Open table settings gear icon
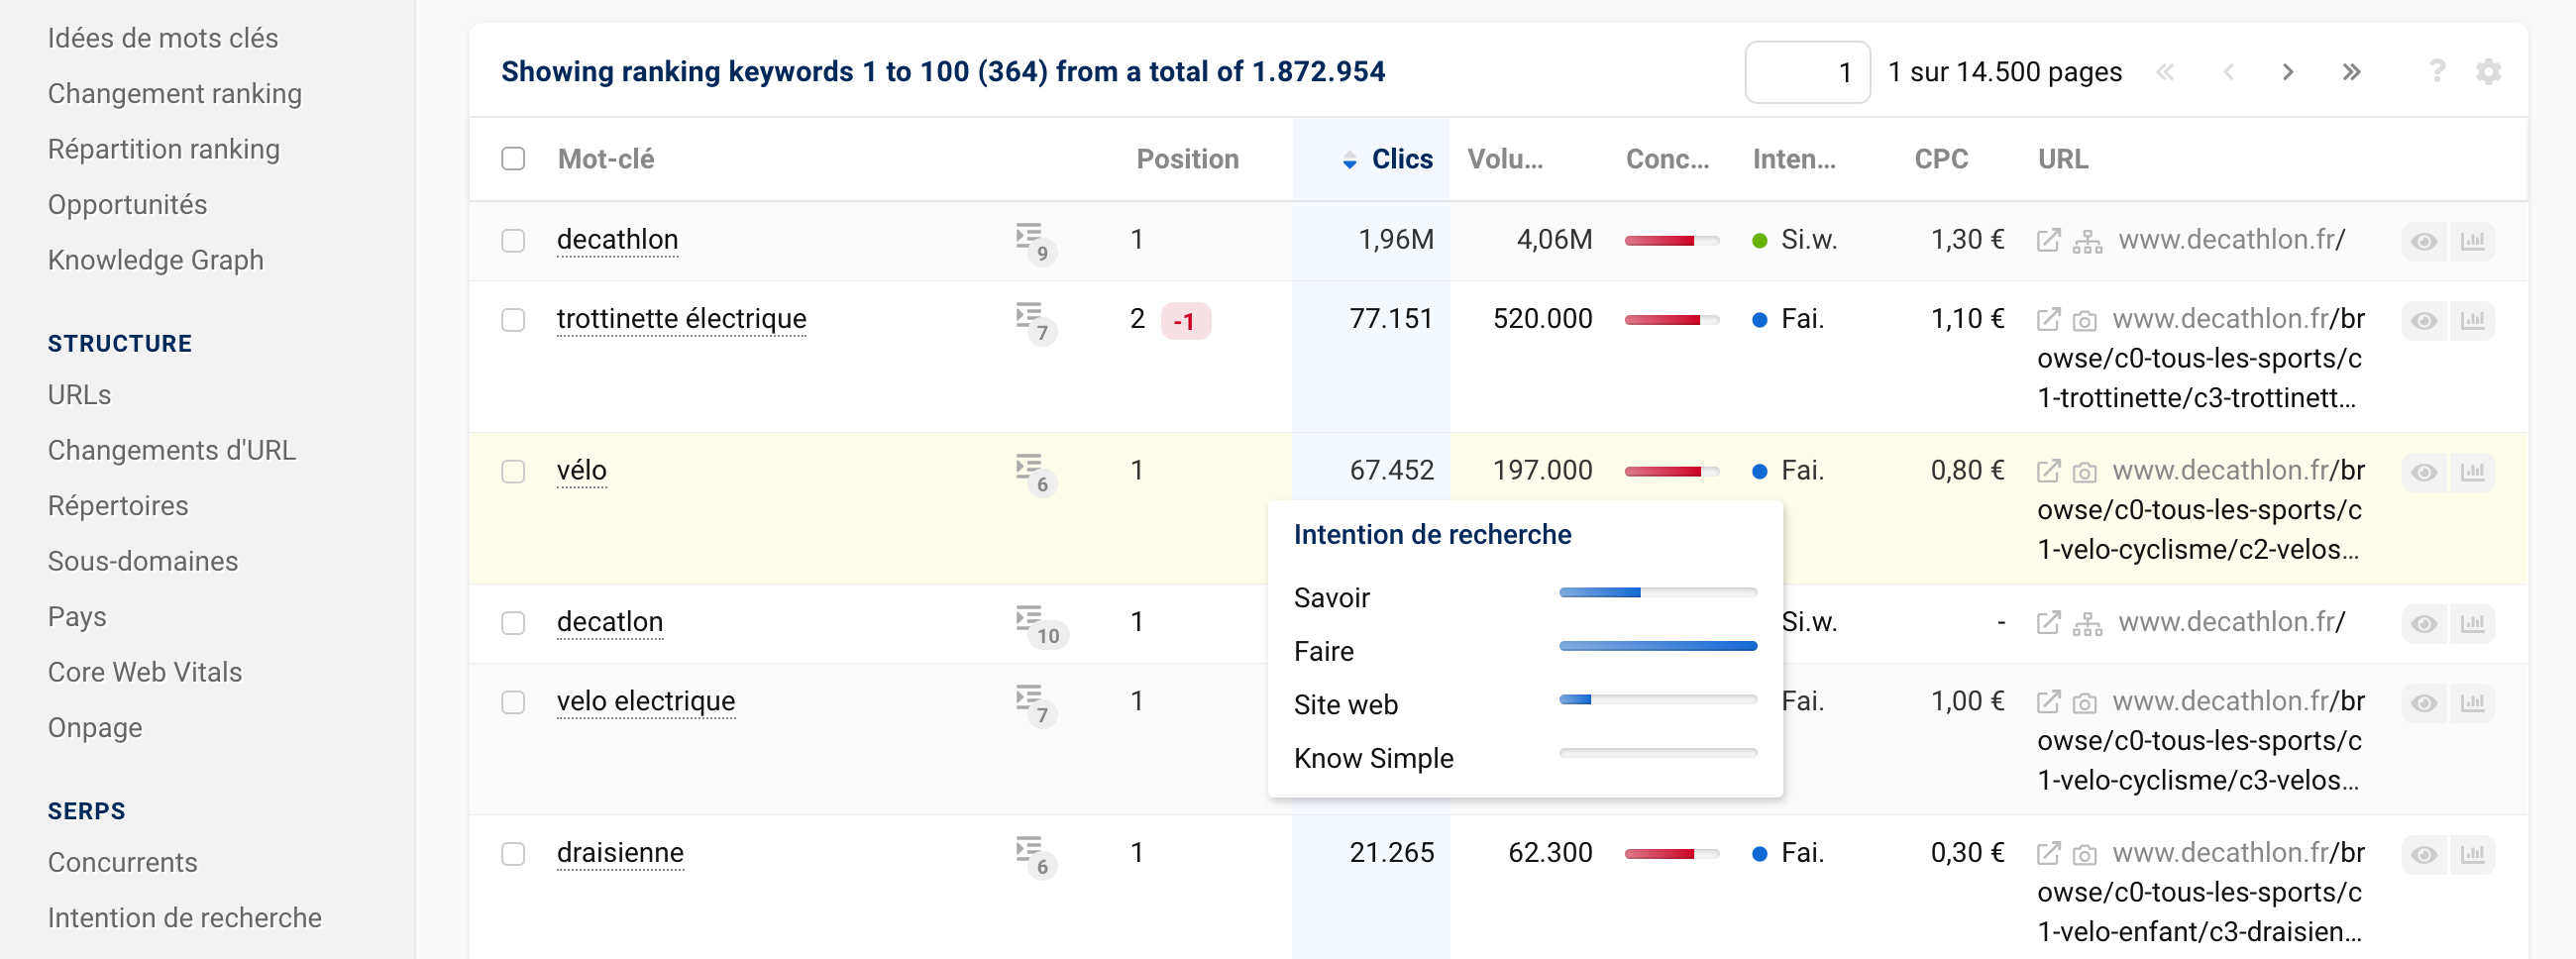 coord(2488,72)
